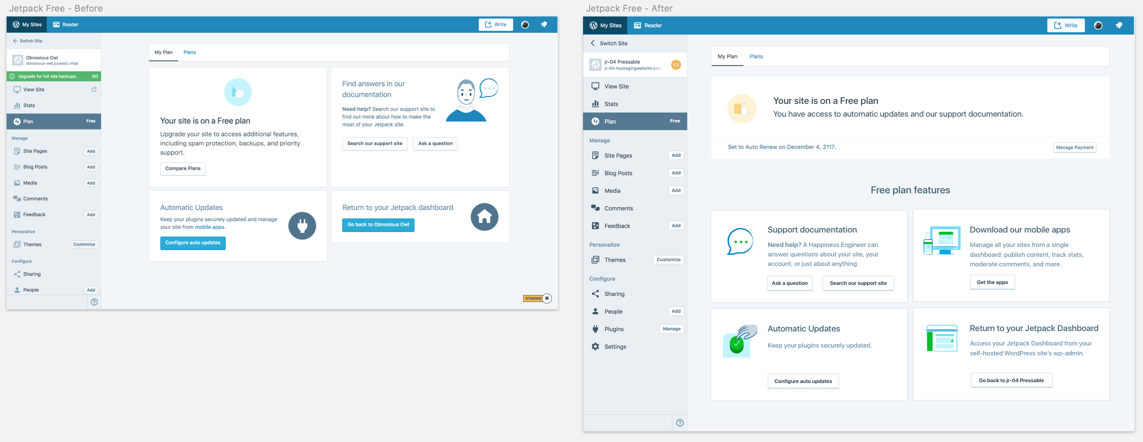Click house icon in Return dashboard card
This screenshot has height=442, width=1143.
[x=484, y=217]
